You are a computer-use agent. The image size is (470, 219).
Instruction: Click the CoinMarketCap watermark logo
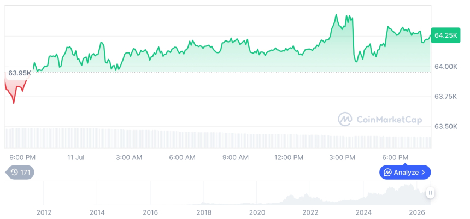345,119
